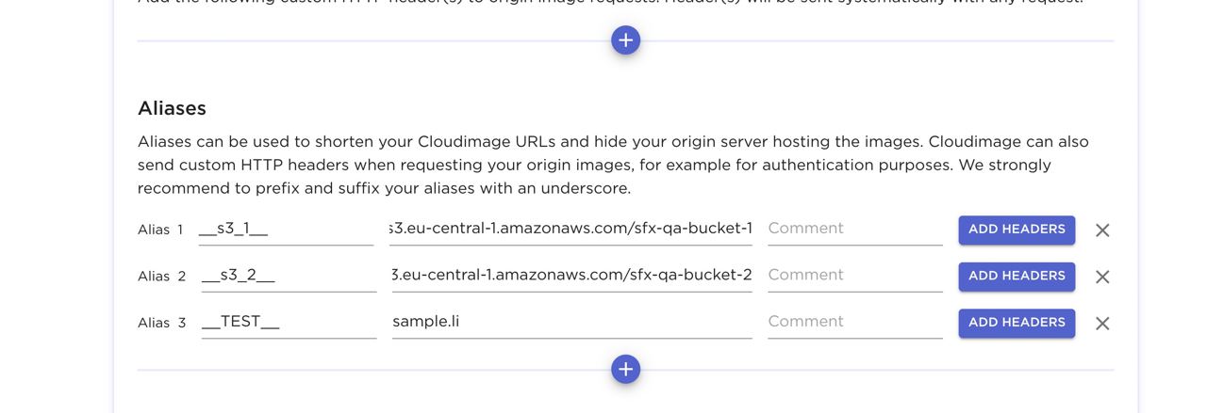Click the "Alias 1" row label

point(160,230)
